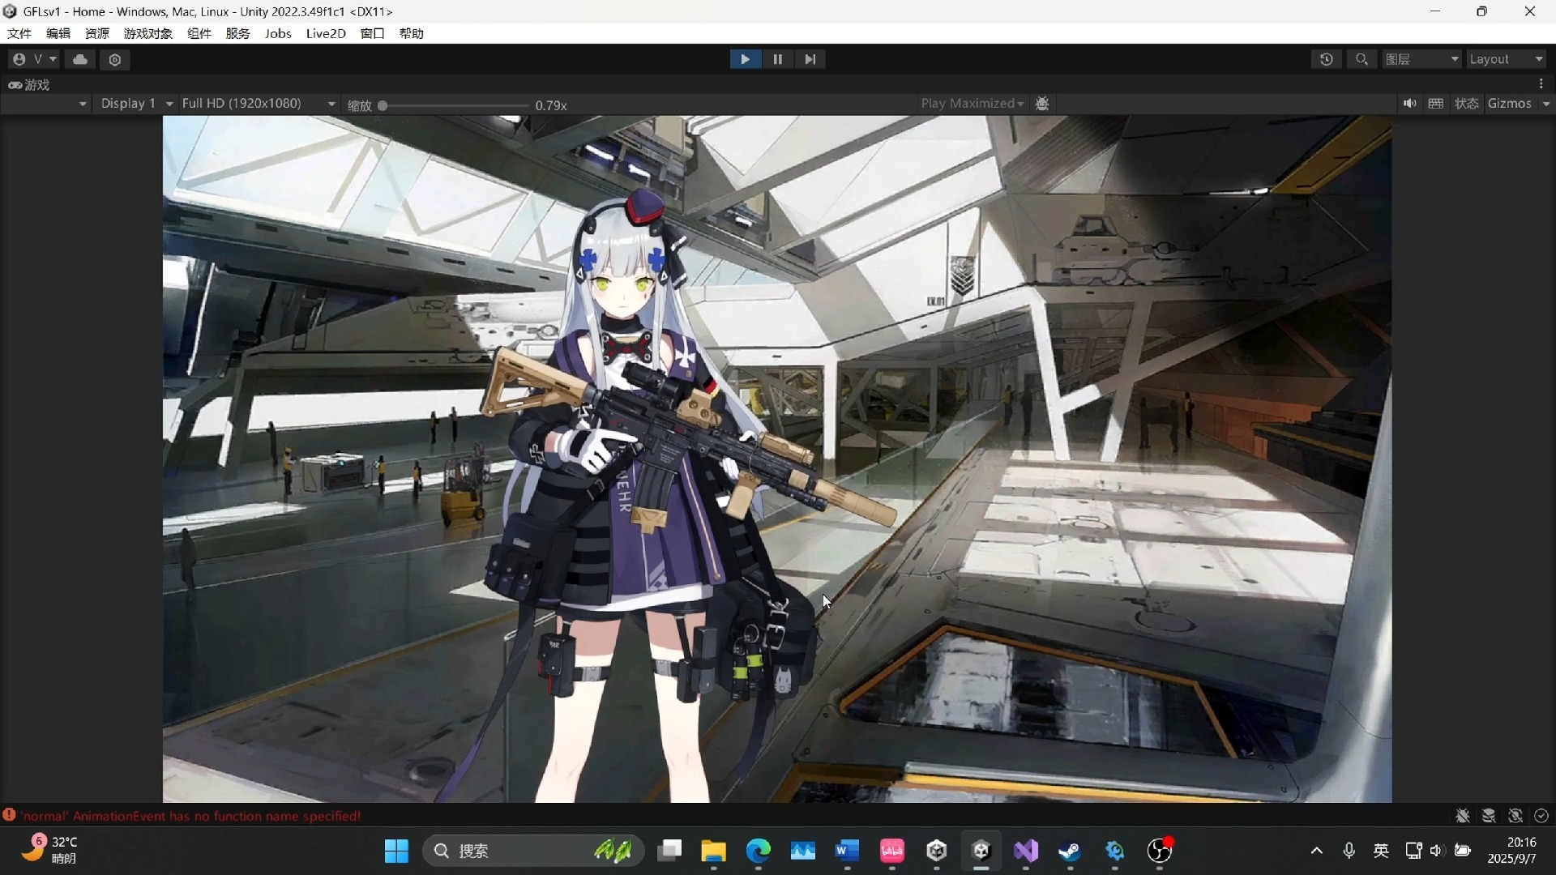Switch to active Unity Editor taskbar icon

[981, 851]
